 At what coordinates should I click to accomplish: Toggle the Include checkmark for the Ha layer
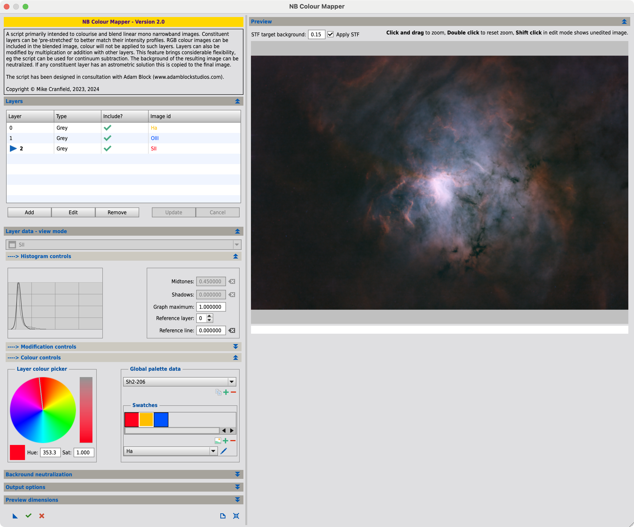pyautogui.click(x=108, y=128)
